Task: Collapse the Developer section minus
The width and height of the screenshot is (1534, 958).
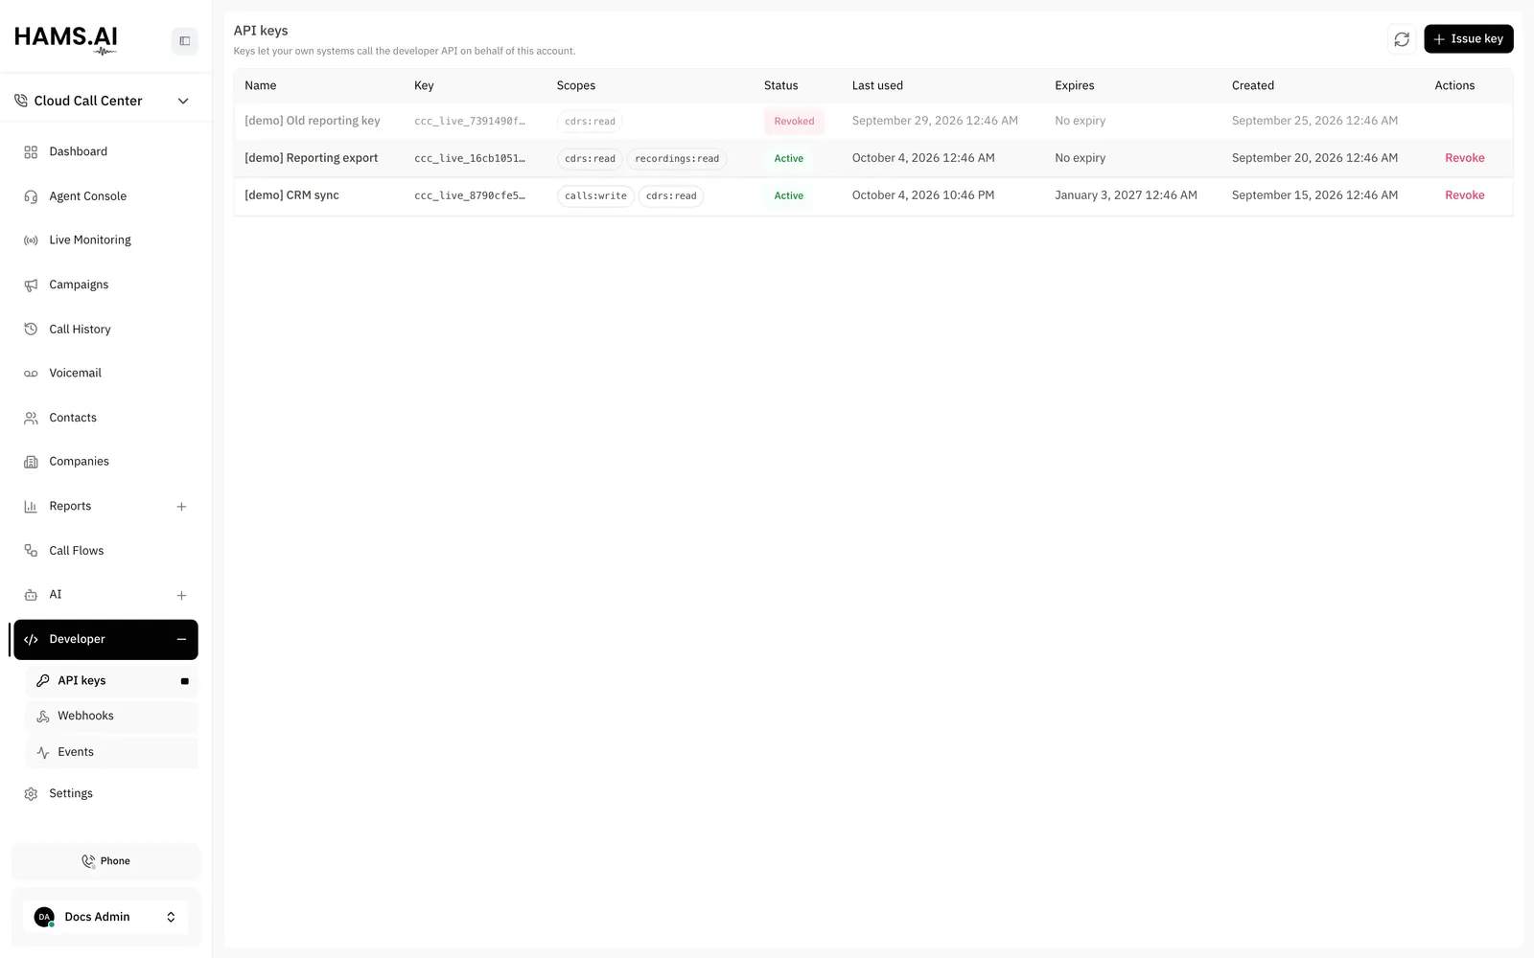Action: (181, 639)
